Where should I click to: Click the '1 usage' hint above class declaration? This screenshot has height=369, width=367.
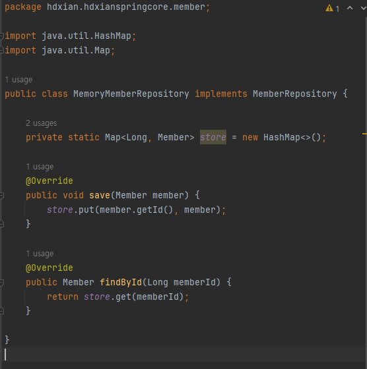coord(18,80)
